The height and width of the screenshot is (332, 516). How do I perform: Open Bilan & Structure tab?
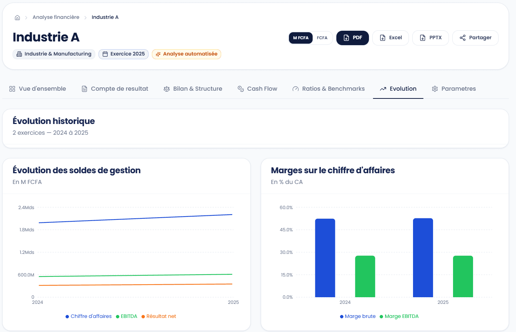(193, 89)
